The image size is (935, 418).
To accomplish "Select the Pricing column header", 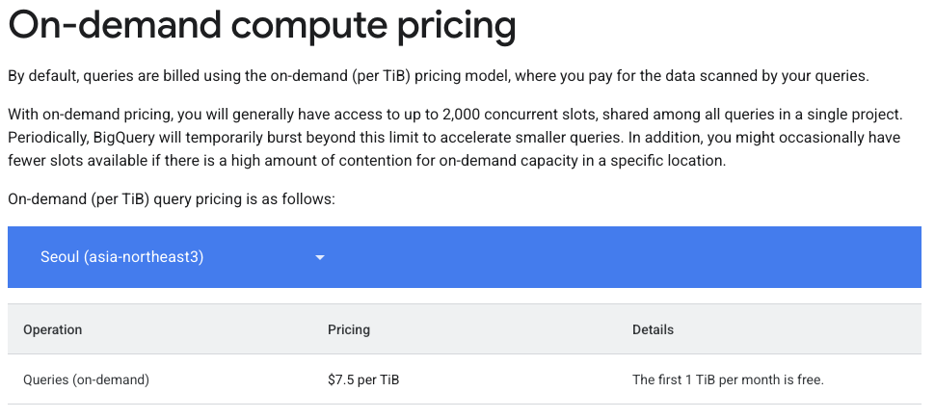I will click(349, 330).
